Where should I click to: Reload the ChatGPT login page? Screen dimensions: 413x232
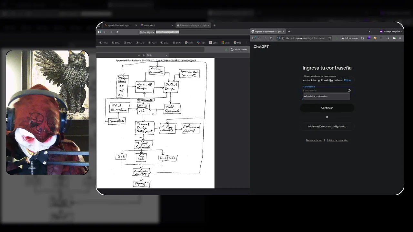[x=271, y=38]
